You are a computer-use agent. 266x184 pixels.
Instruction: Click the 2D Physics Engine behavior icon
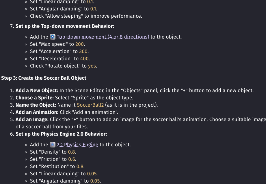[52, 145]
